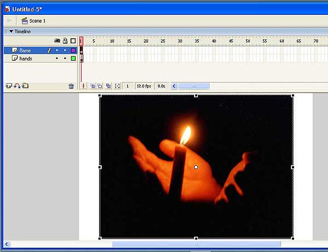Toggle outline view for all layers

click(x=73, y=41)
